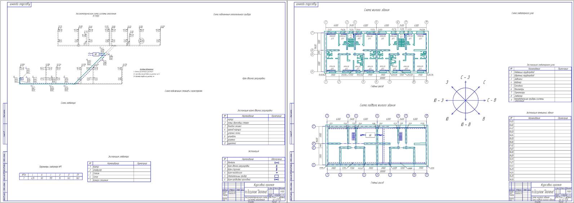574x203 pixels.
Task: Click the row "Подающий трубопровод"
Action: tap(540, 72)
